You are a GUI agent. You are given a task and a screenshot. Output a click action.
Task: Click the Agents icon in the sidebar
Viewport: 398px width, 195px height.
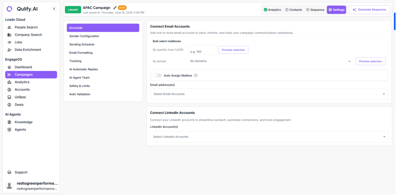(x=9, y=130)
